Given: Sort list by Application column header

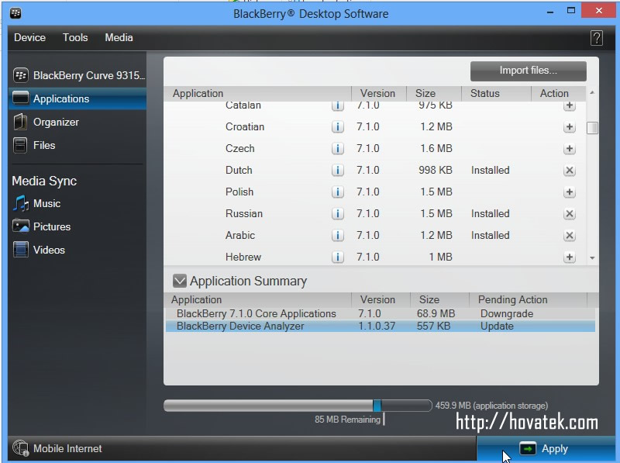Looking at the screenshot, I should 258,93.
